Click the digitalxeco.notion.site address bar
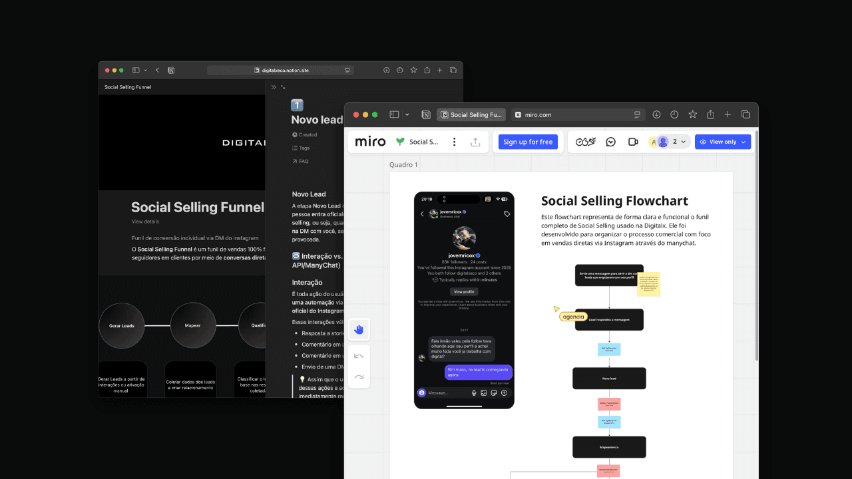 coord(281,70)
